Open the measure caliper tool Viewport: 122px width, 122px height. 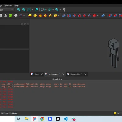[x=64, y=10]
